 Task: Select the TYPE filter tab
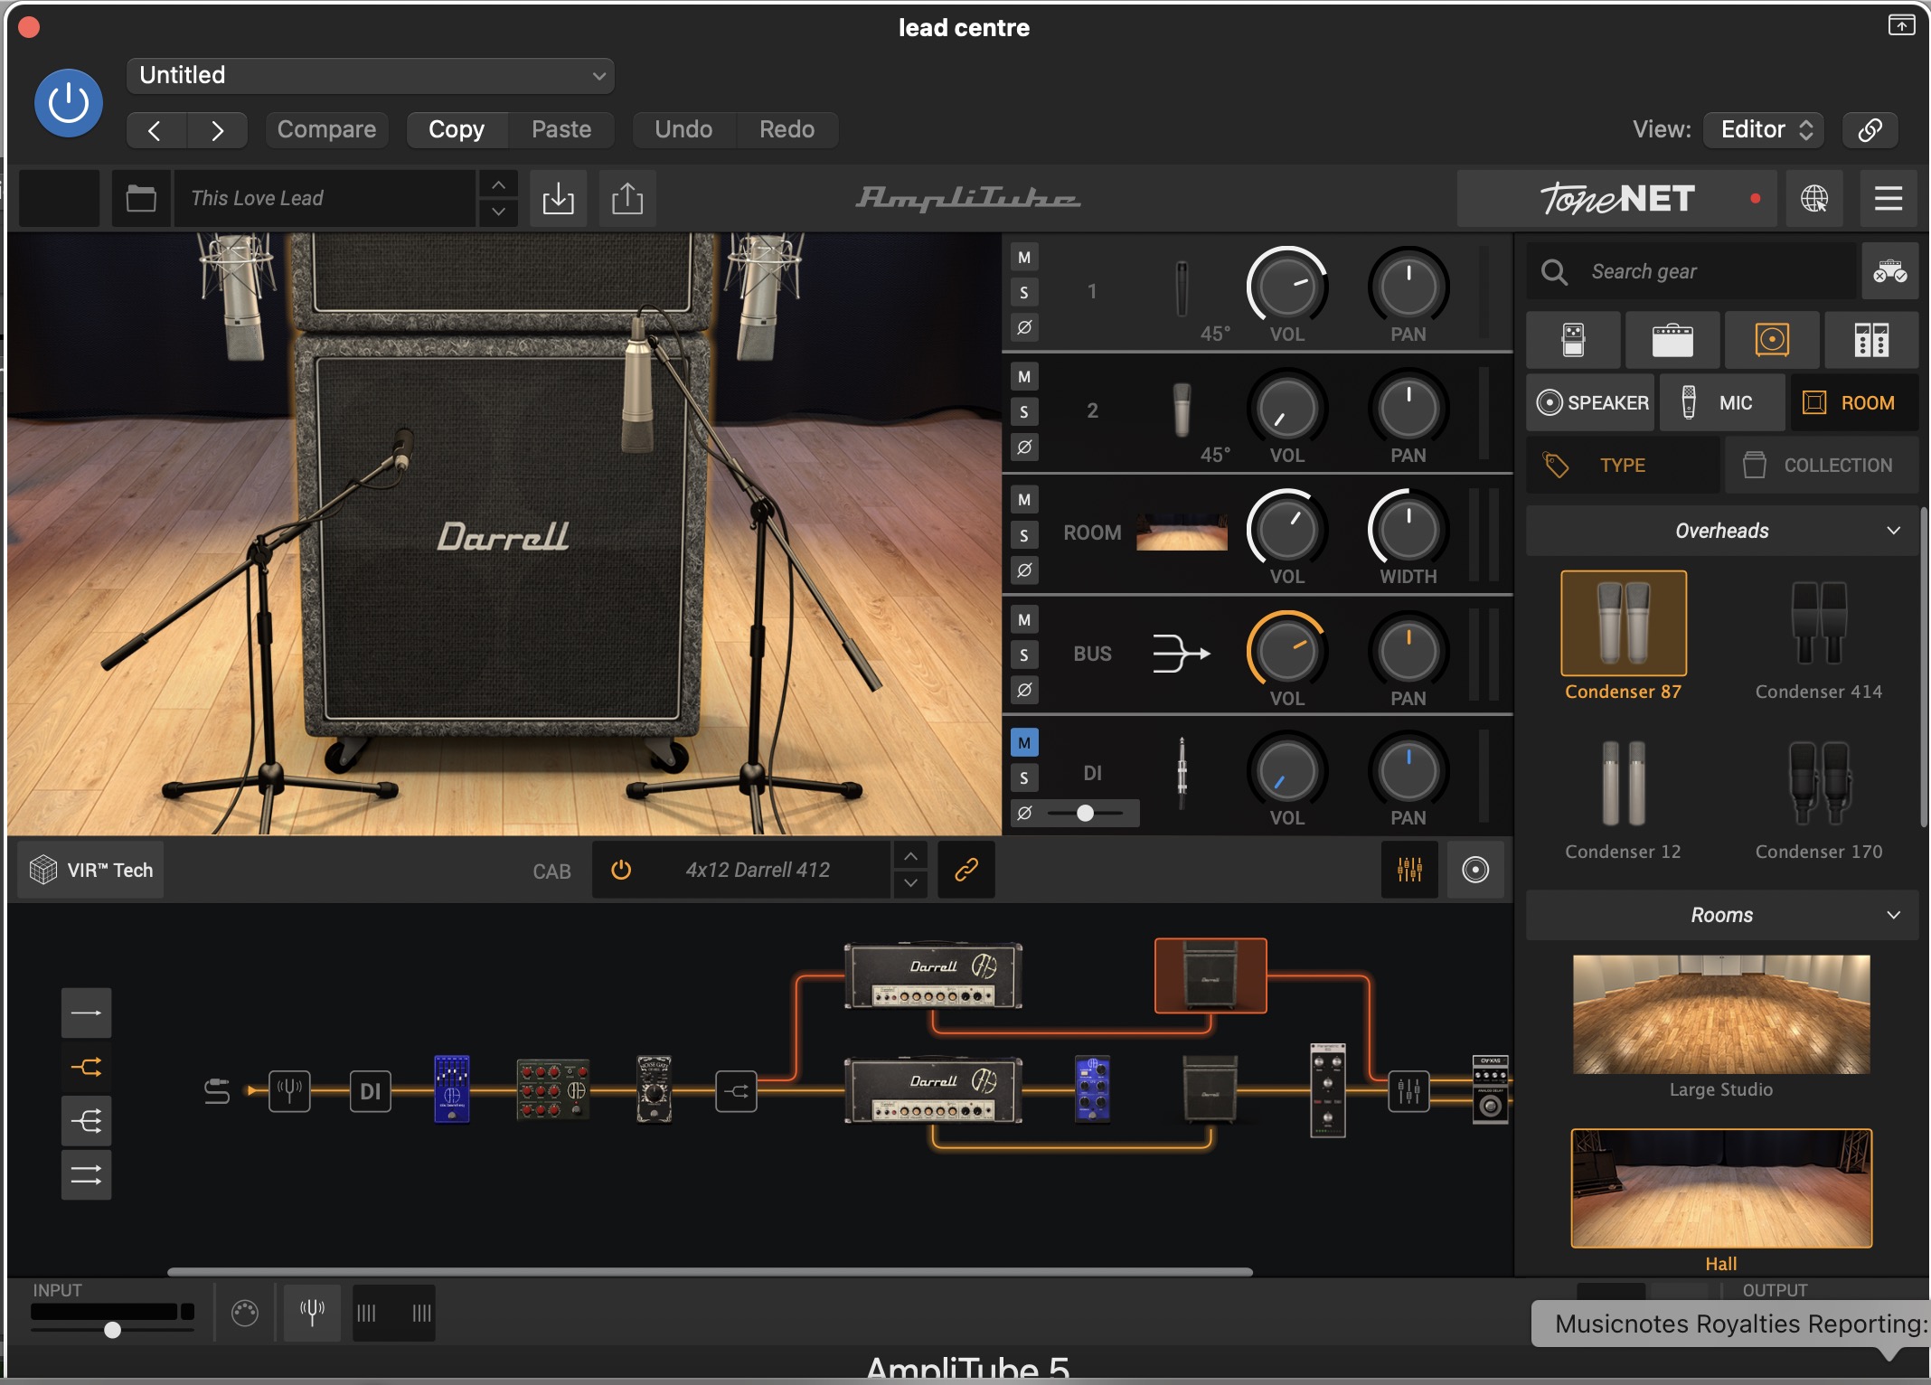tap(1623, 466)
